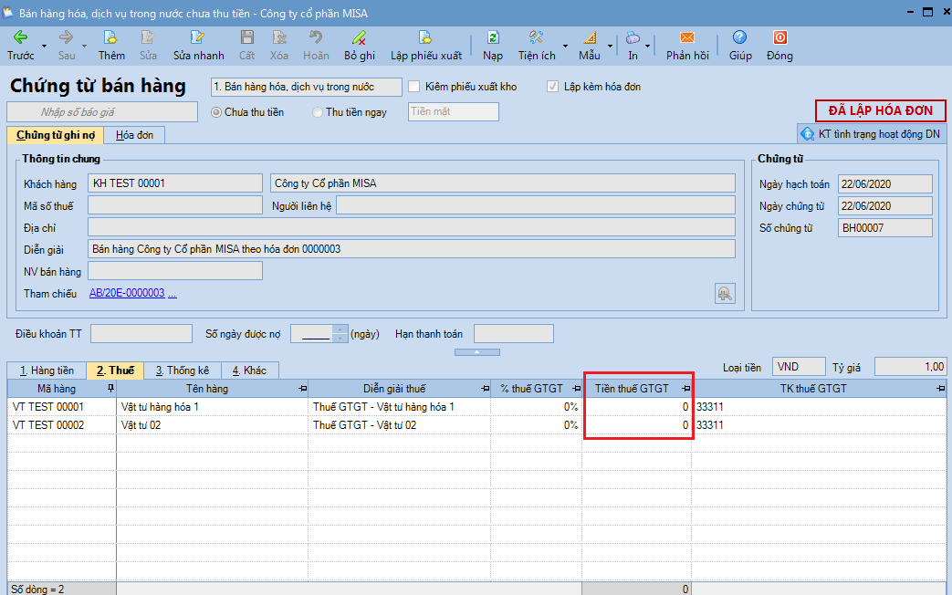Click the Hoãn undo icon
The height and width of the screenshot is (595, 952).
pos(316,47)
